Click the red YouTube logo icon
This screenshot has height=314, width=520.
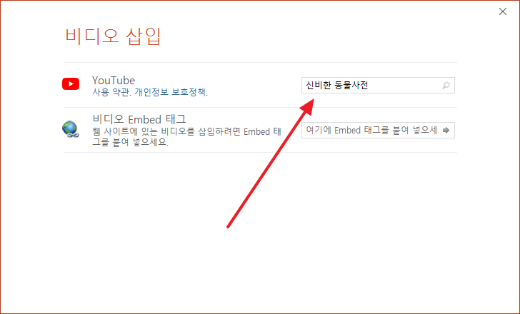click(x=71, y=84)
